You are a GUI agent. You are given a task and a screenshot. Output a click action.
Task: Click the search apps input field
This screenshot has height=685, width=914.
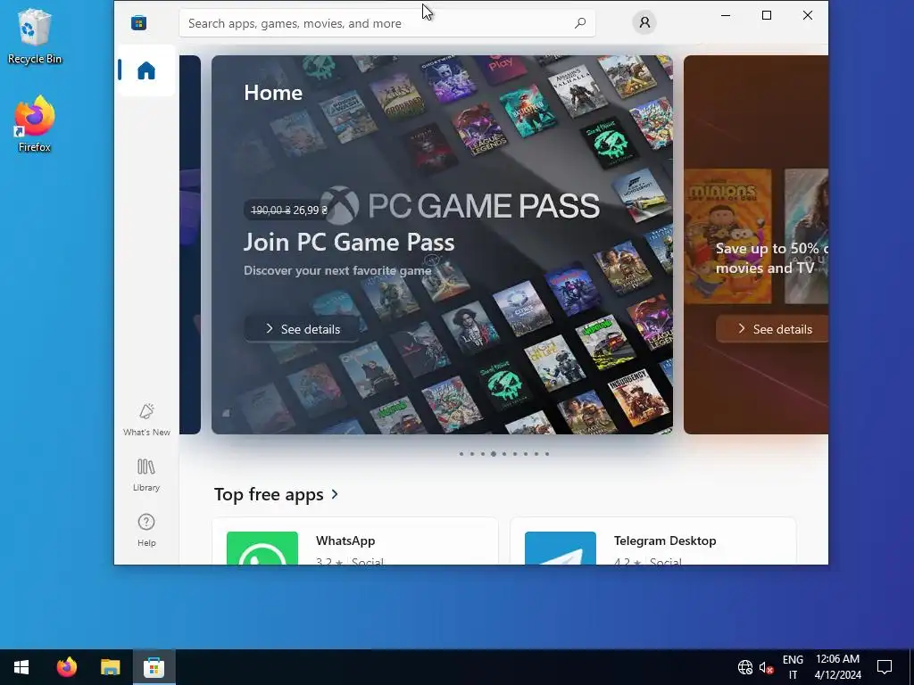387,23
